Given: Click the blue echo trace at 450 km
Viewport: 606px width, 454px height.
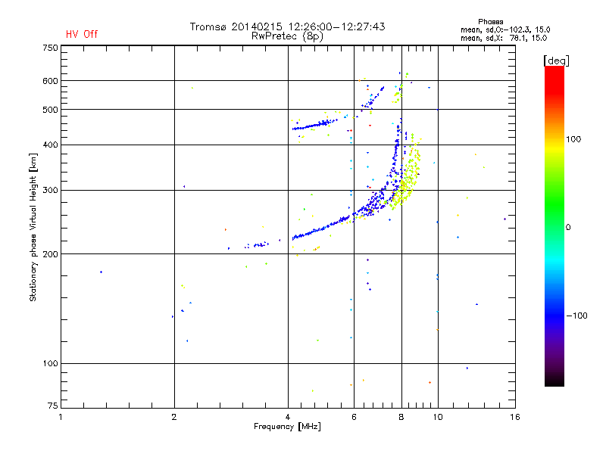Looking at the screenshot, I should (x=313, y=125).
